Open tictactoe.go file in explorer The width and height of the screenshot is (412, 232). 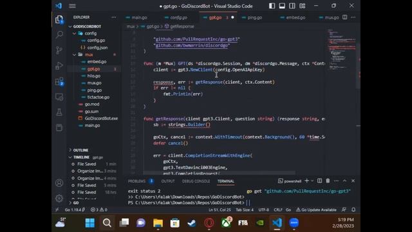pos(98,97)
